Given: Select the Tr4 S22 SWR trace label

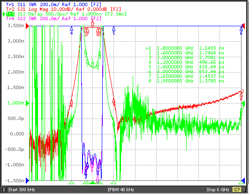Looking at the screenshot, I should click(x=53, y=19).
